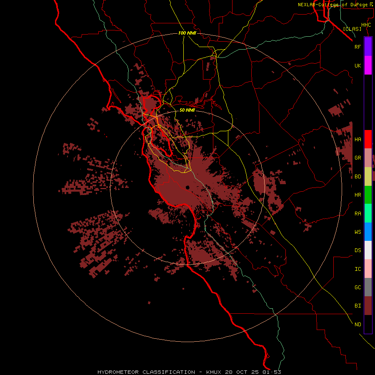This screenshot has width=375, height=375.
Task: Click the GR legend label
Action: coord(357,158)
